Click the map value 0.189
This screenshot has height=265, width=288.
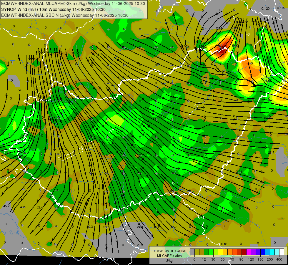[x=281, y=8]
